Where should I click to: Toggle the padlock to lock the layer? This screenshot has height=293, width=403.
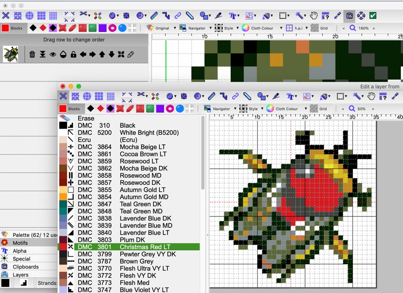[73, 54]
